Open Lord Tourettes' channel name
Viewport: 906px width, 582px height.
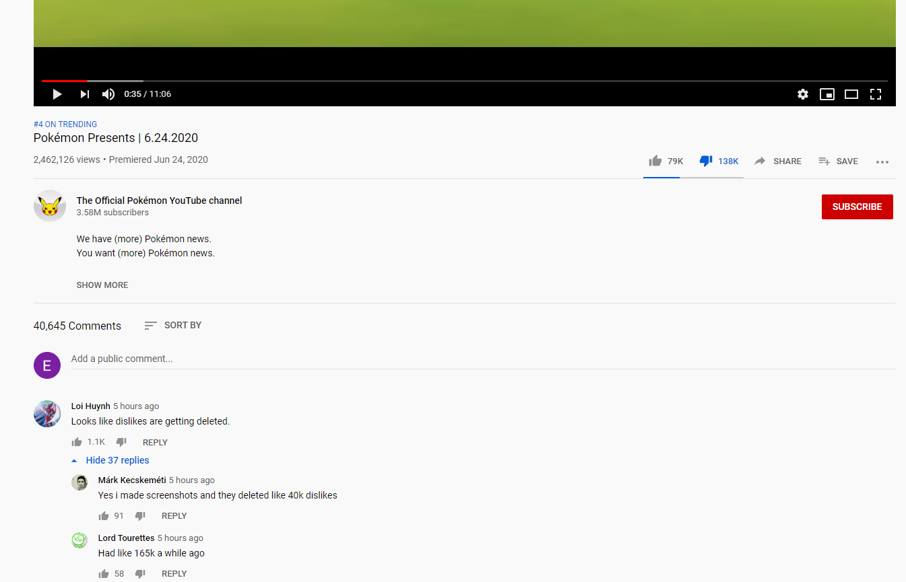[127, 538]
